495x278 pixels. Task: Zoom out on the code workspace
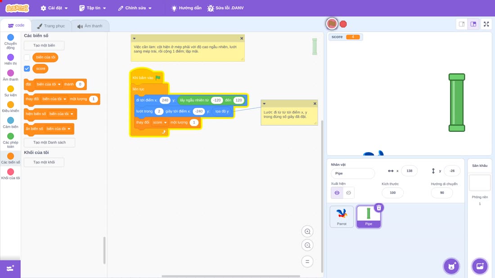coord(307,245)
